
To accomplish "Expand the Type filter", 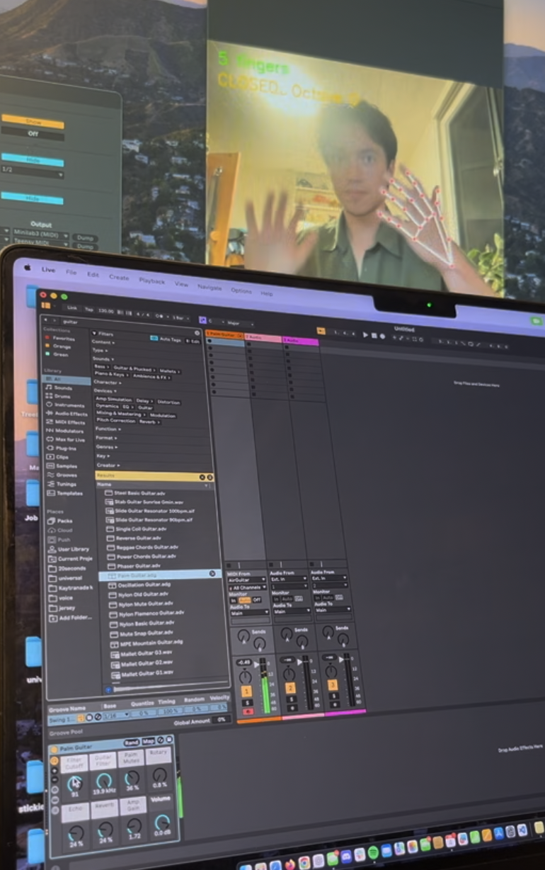I will point(99,350).
